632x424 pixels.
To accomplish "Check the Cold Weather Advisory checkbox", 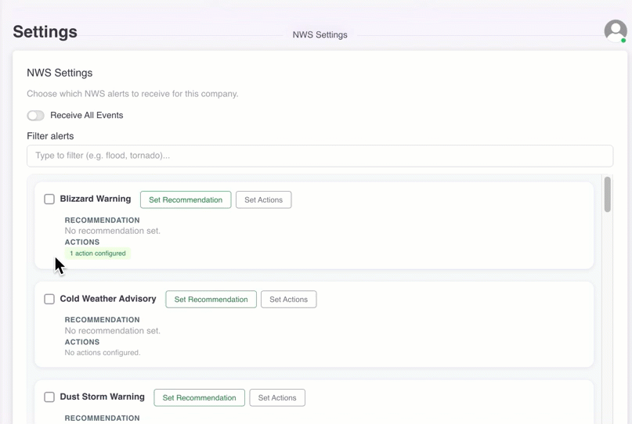I will pos(49,299).
